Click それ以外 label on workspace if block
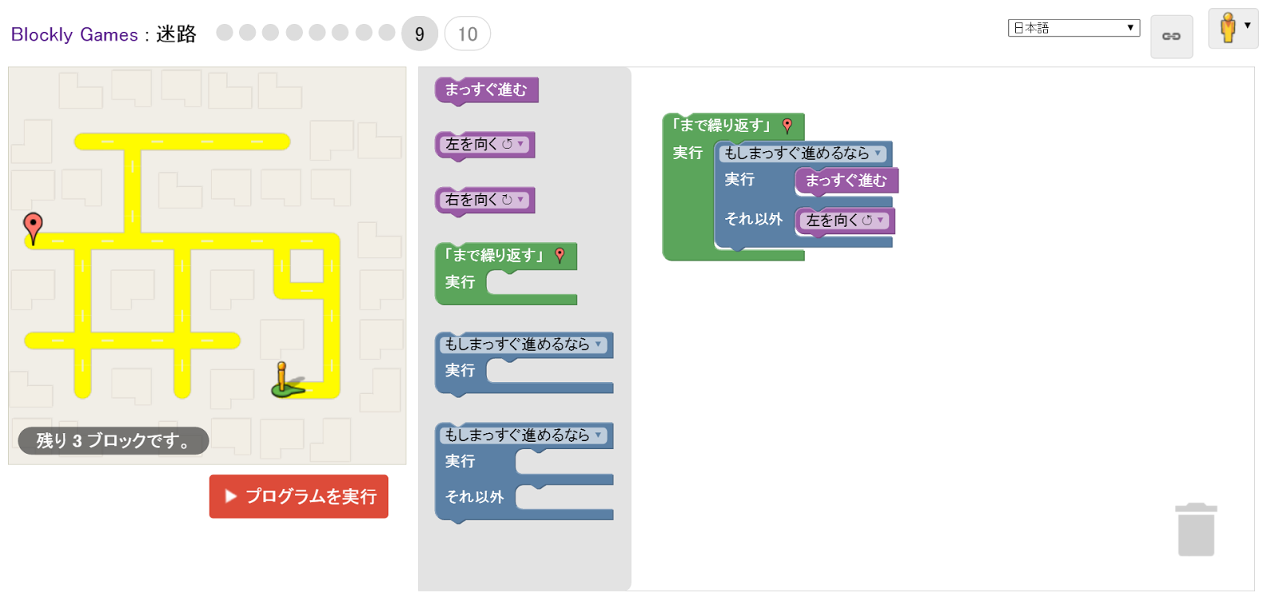Viewport: 1275px width, 601px height. [x=754, y=219]
